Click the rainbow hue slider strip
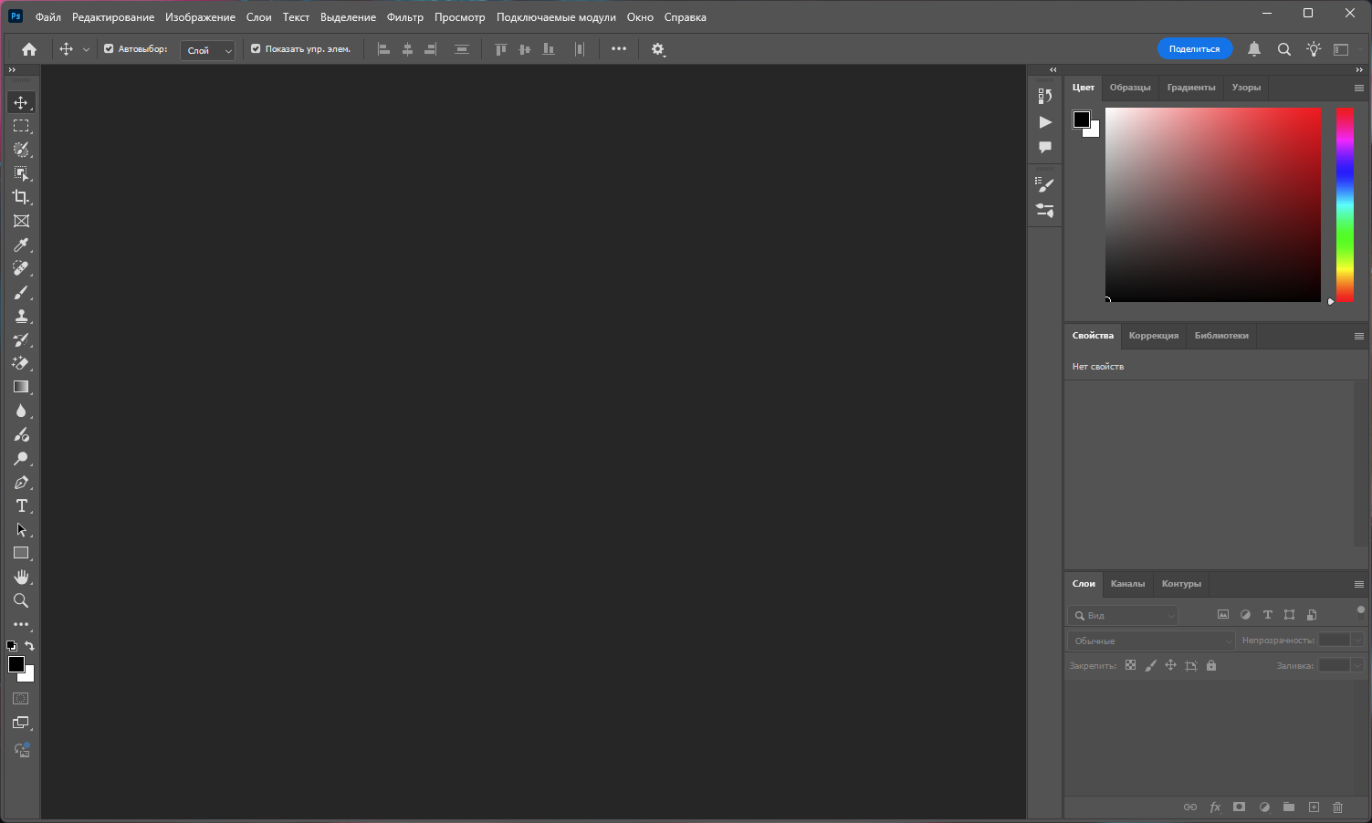The image size is (1372, 823). tap(1345, 204)
